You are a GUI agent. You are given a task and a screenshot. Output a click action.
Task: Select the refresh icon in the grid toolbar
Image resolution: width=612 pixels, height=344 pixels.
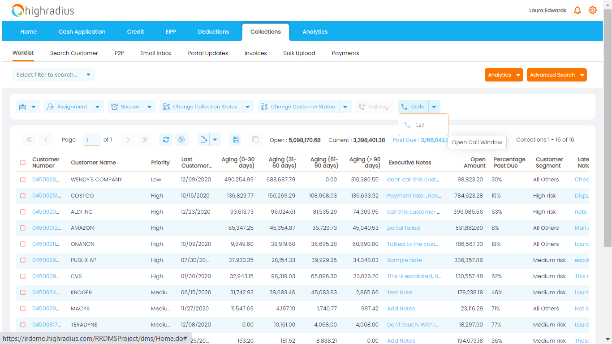coord(166,139)
